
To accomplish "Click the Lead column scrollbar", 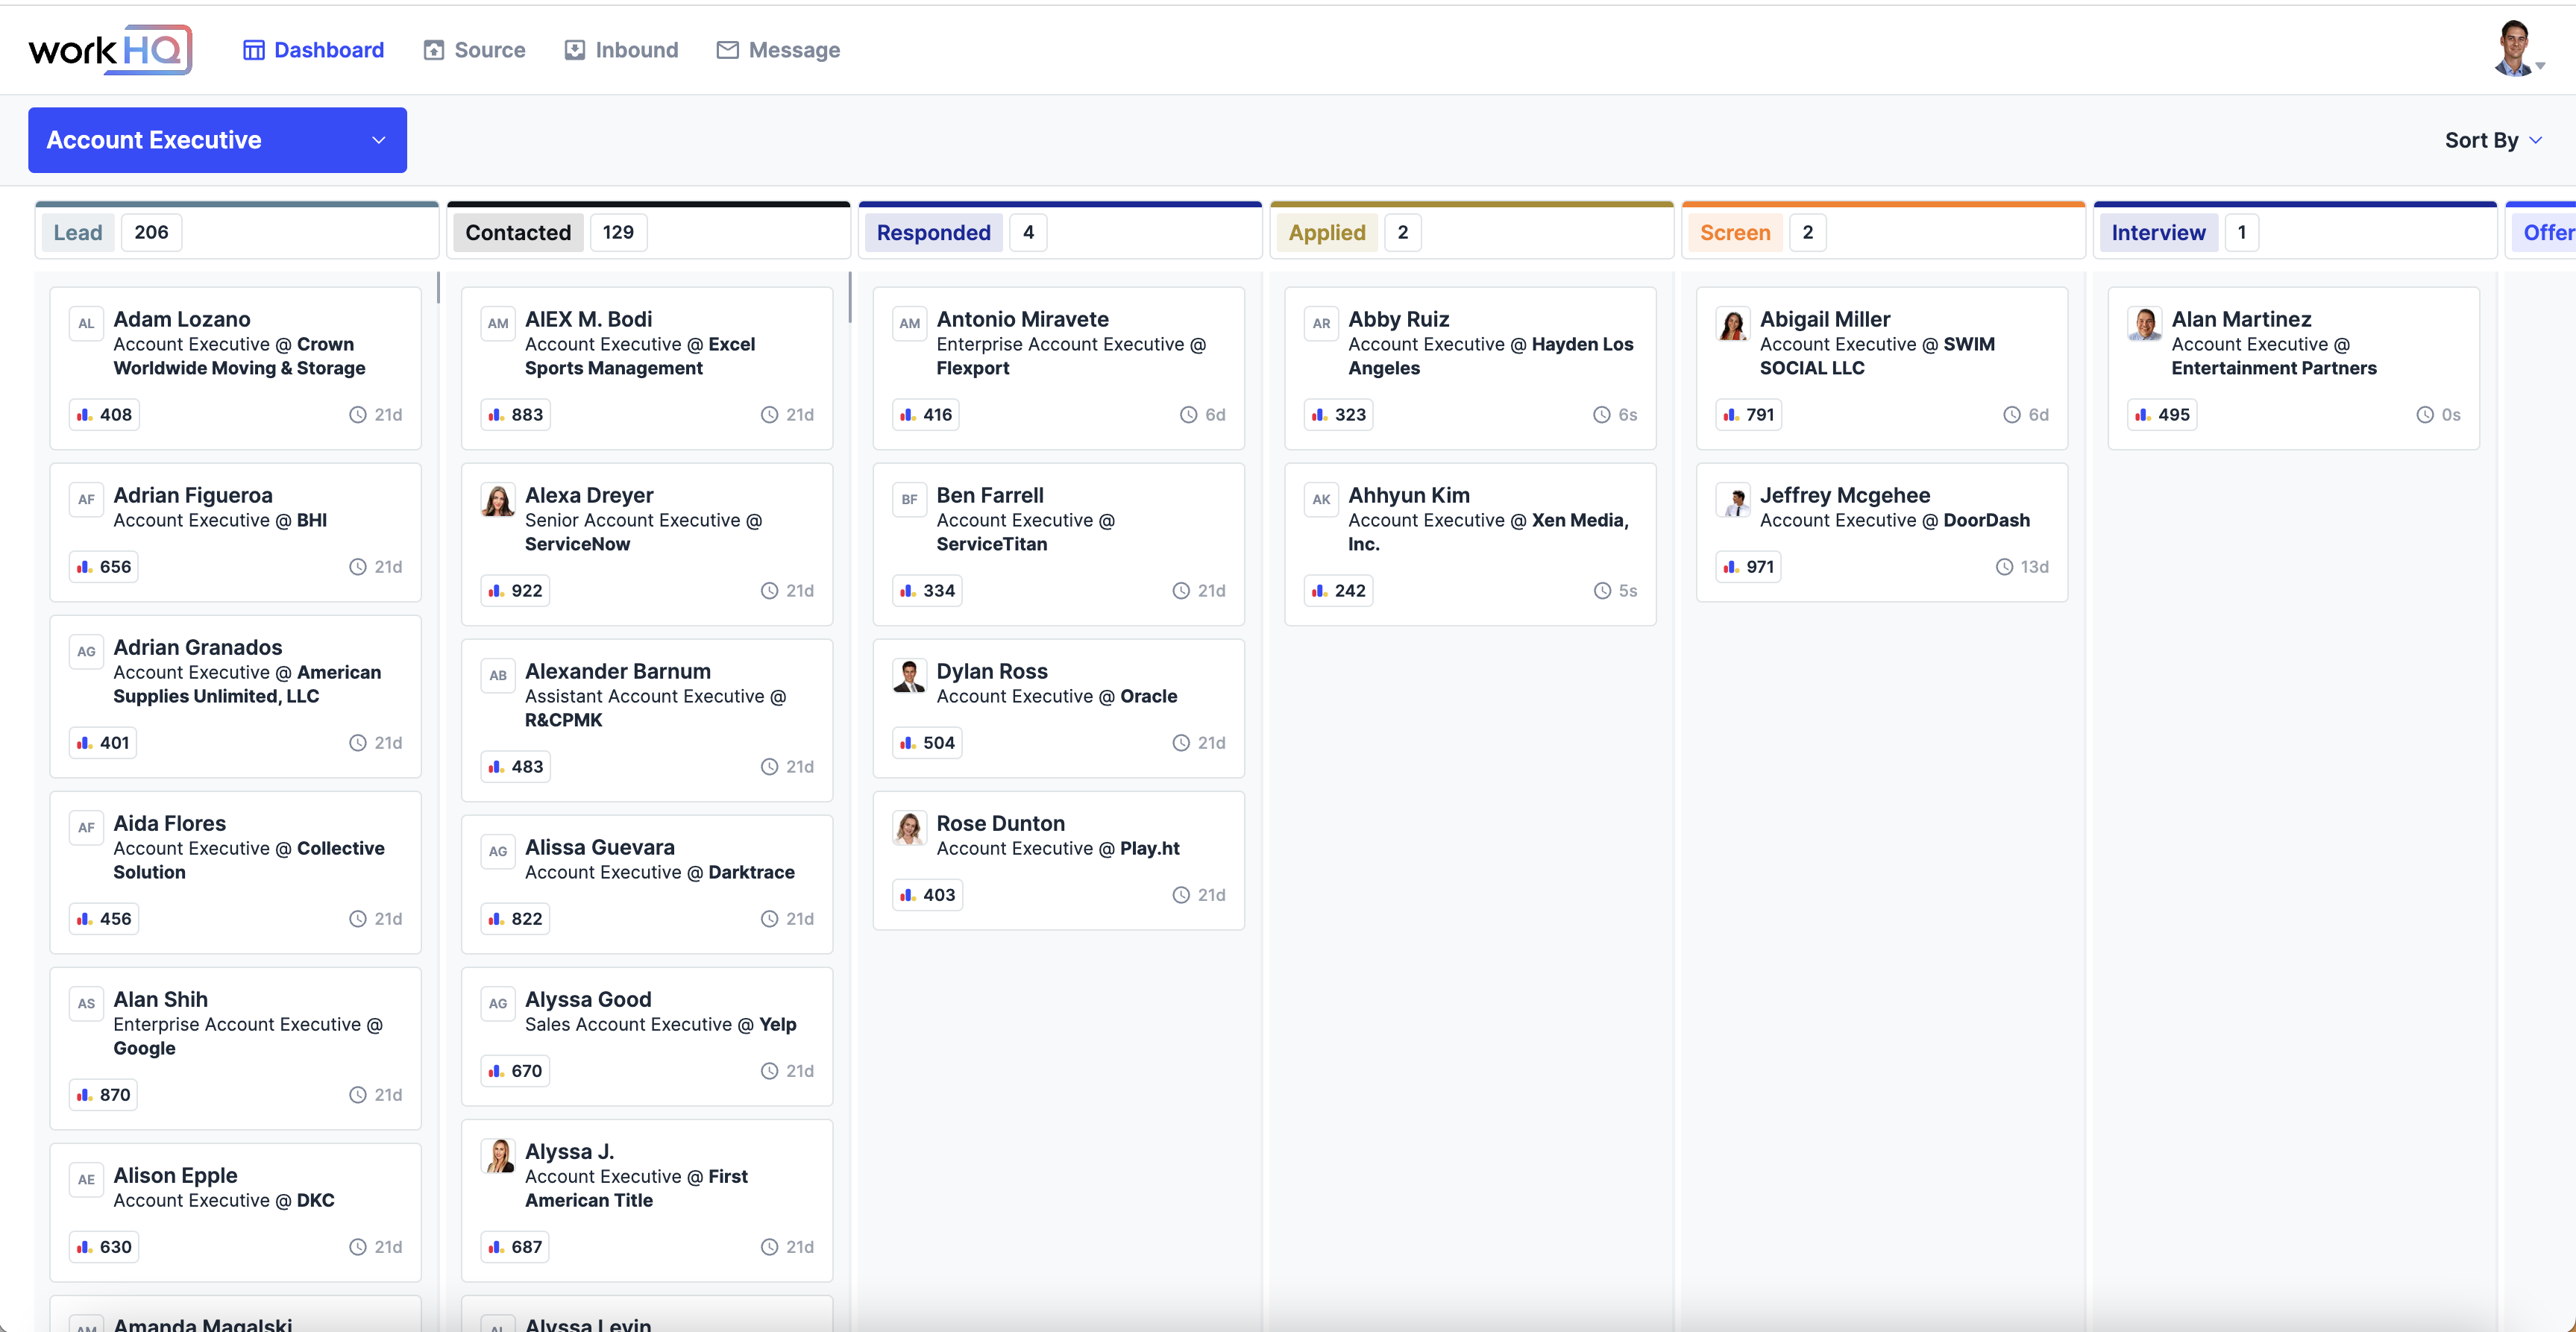I will pyautogui.click(x=438, y=288).
